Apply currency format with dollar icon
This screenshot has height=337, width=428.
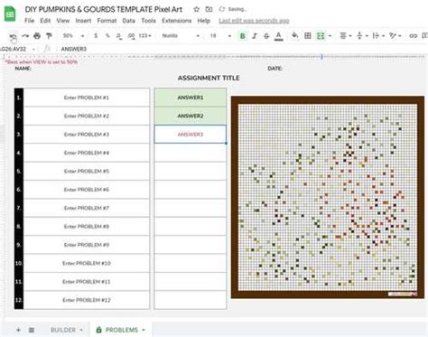pos(96,36)
